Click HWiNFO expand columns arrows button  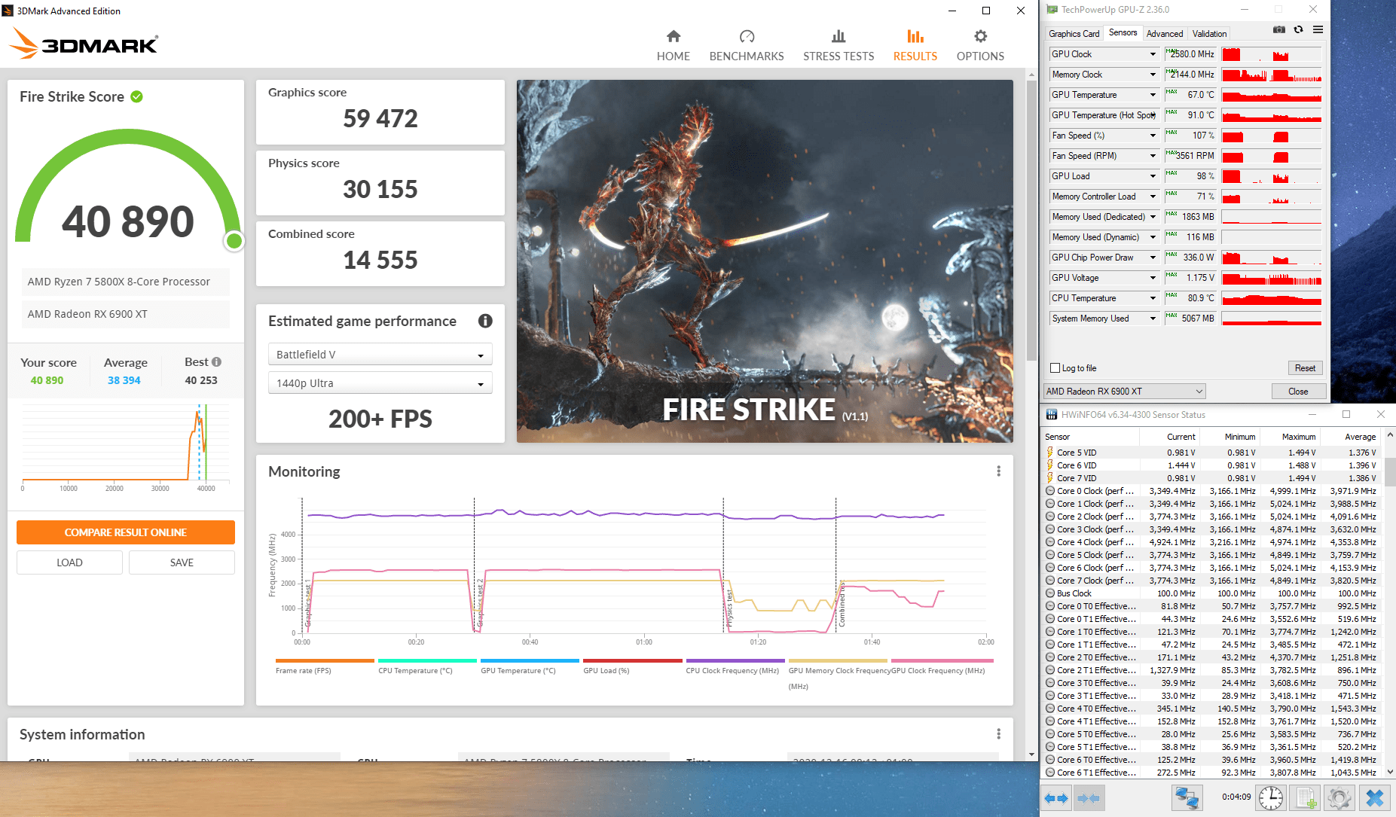pos(1056,798)
